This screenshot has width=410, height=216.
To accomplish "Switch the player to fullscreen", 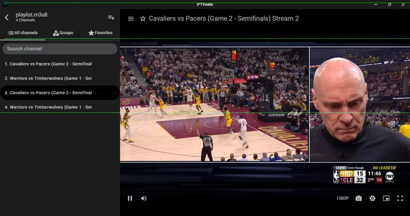I will coord(400,198).
